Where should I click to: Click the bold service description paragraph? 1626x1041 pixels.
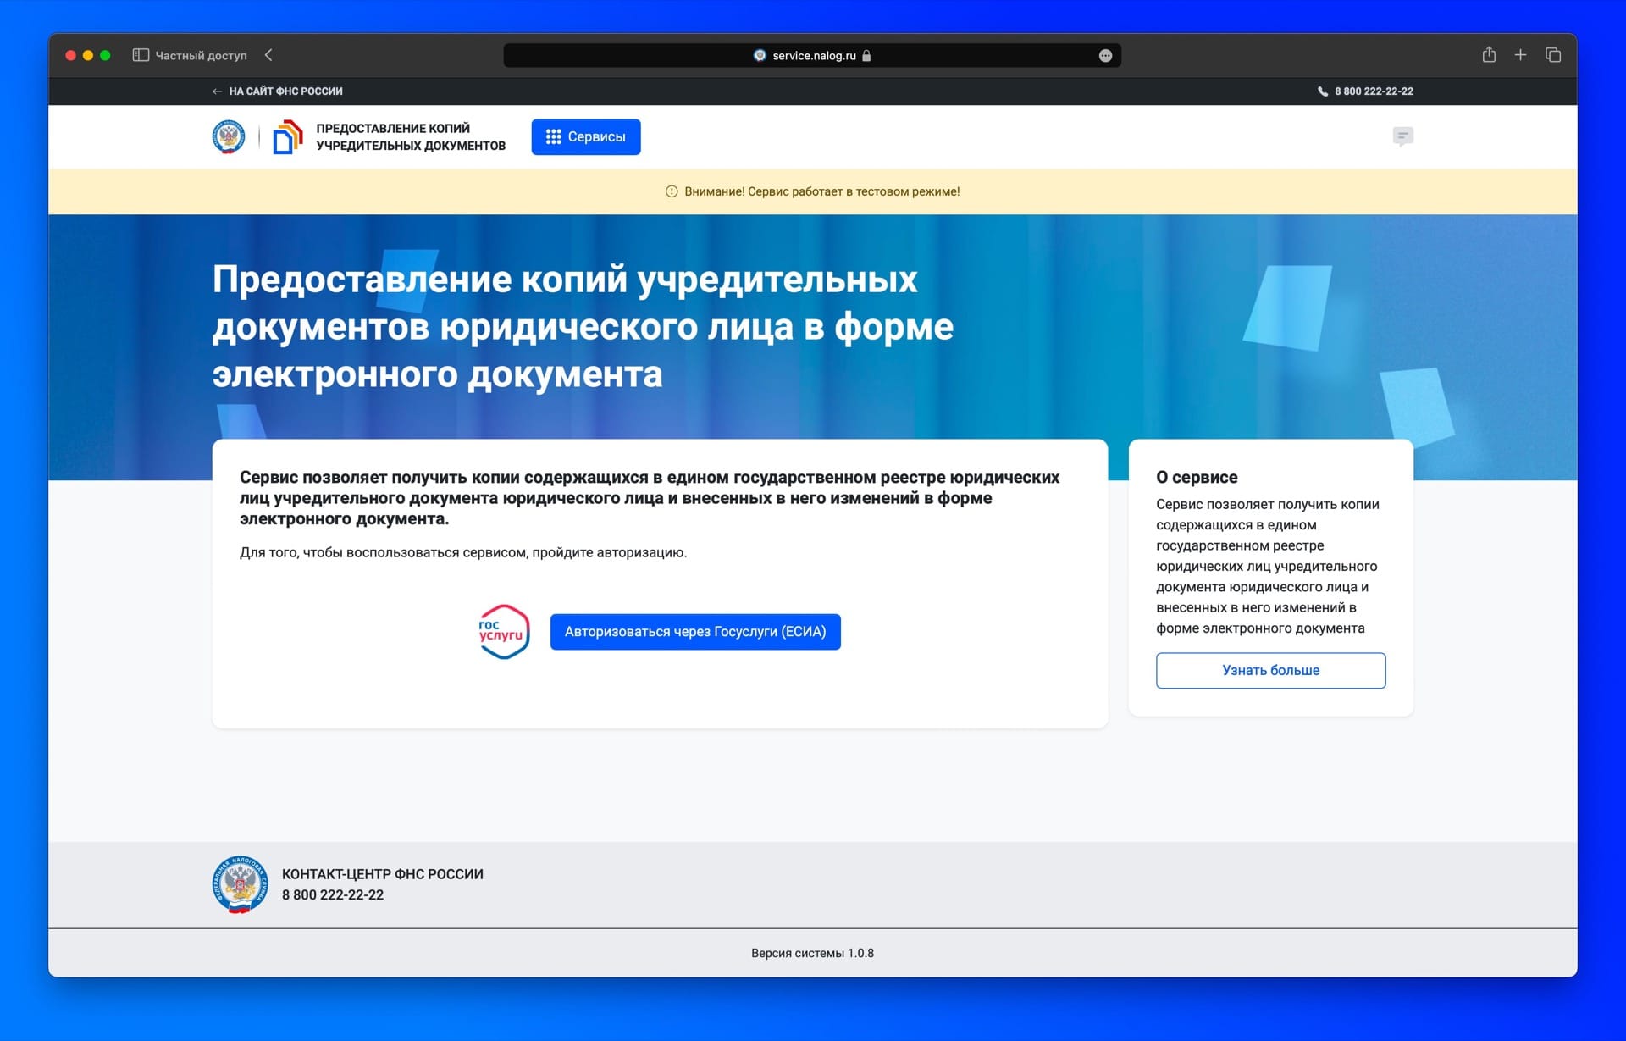point(650,498)
